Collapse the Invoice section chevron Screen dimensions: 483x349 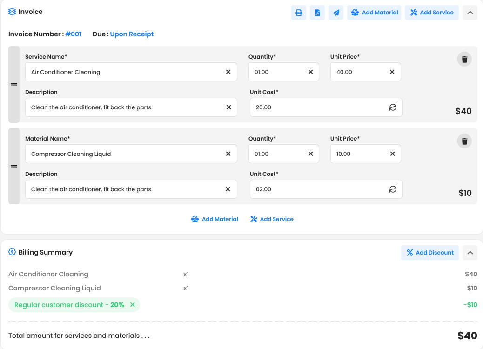[x=470, y=13]
